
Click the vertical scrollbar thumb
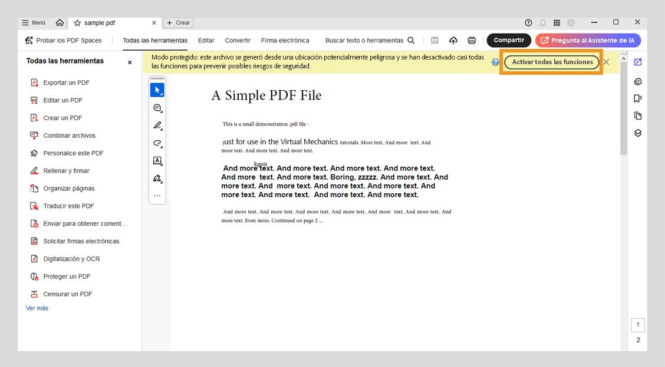click(x=624, y=108)
